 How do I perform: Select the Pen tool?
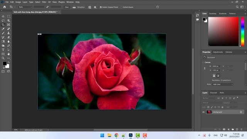click(x=8, y=46)
